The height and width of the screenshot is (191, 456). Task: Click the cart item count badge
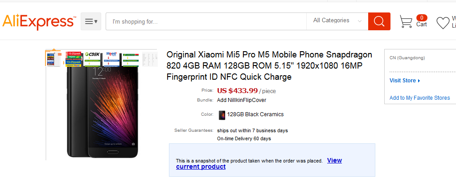click(422, 17)
